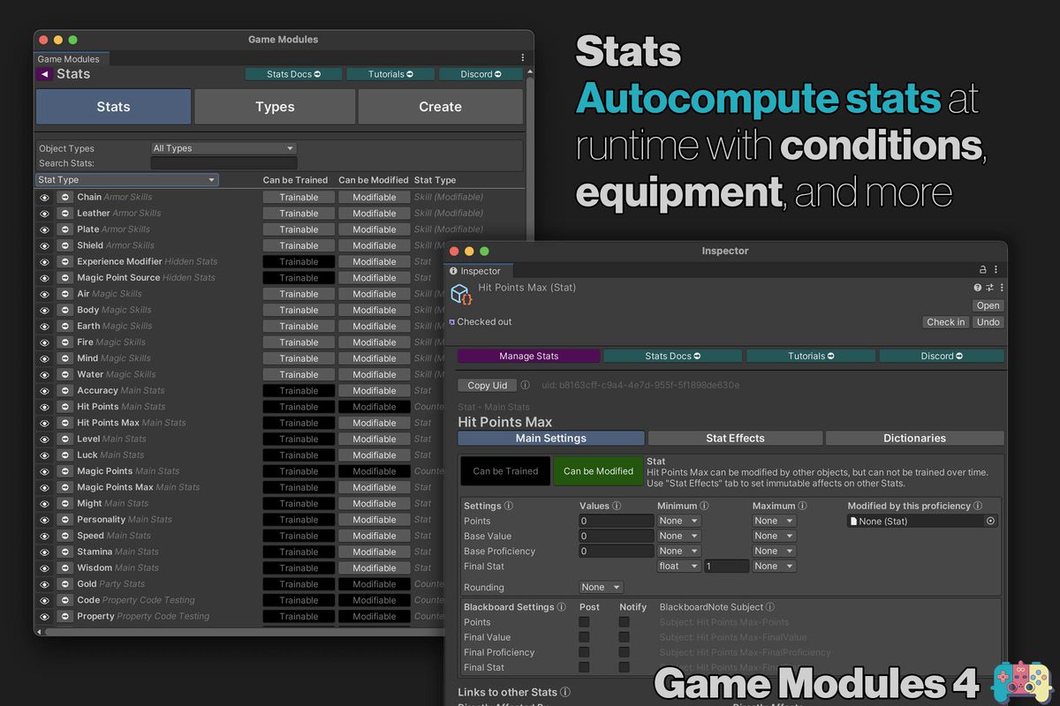Click the vertical scrollbar of the stats list
Image resolution: width=1060 pixels, height=706 pixels.
click(x=530, y=159)
